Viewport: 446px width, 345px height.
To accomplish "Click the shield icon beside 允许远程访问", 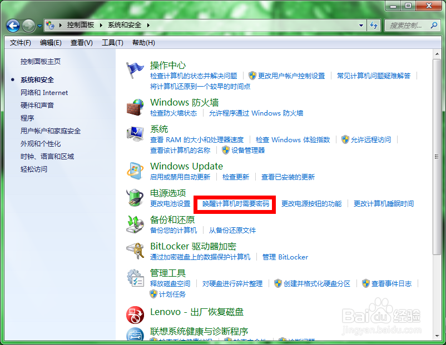I will point(345,139).
